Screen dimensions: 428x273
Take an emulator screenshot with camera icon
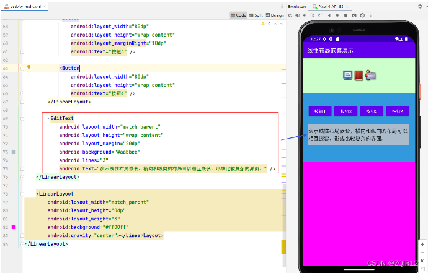(354, 15)
